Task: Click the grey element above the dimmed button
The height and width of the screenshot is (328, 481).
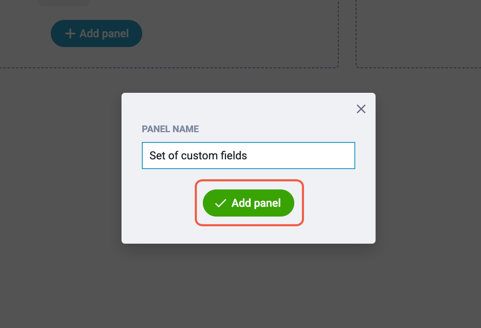Action: (64, 3)
